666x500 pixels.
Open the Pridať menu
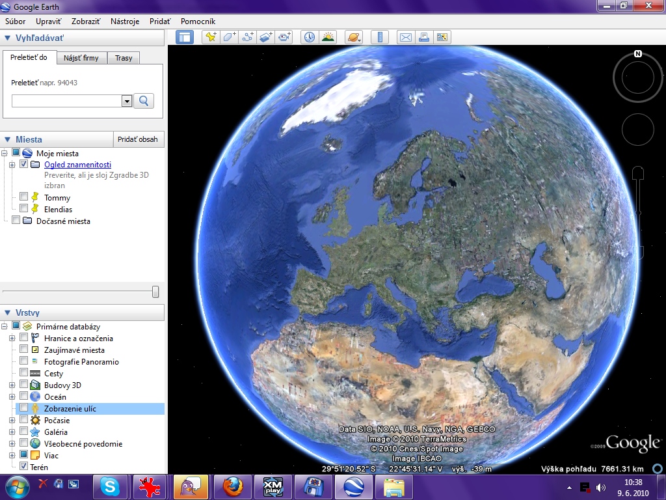(160, 21)
